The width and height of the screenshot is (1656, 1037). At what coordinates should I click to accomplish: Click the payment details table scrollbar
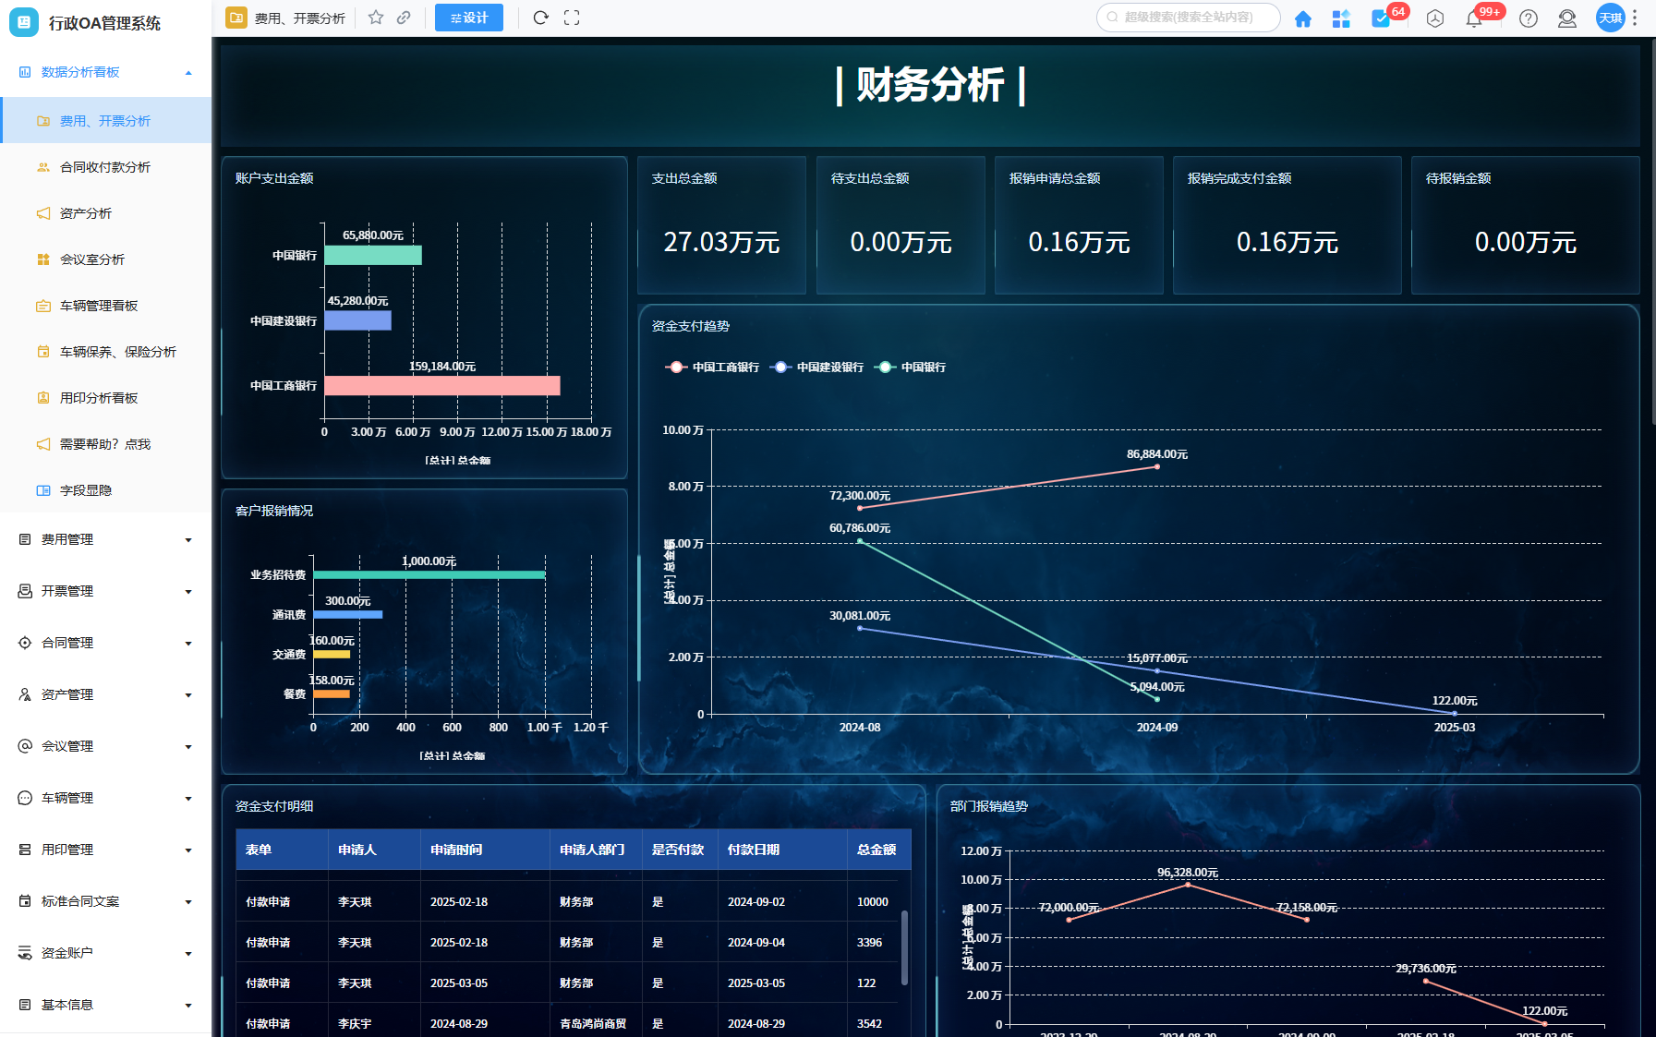(904, 947)
